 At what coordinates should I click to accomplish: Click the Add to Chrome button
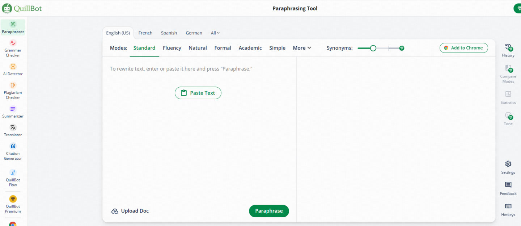pos(463,48)
